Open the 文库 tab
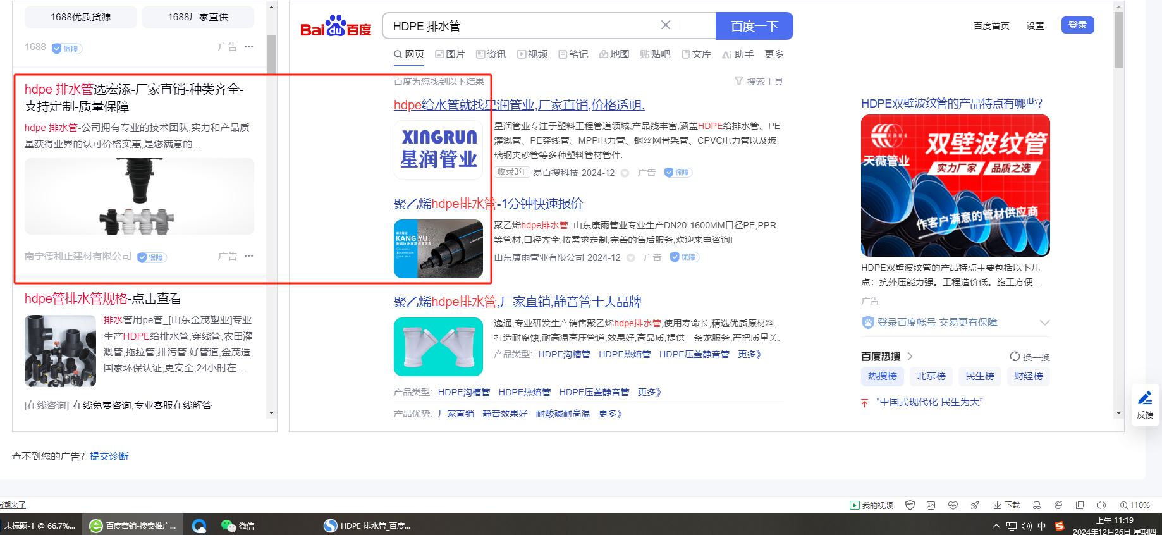Screen dimensions: 1162x535 pyautogui.click(x=696, y=54)
